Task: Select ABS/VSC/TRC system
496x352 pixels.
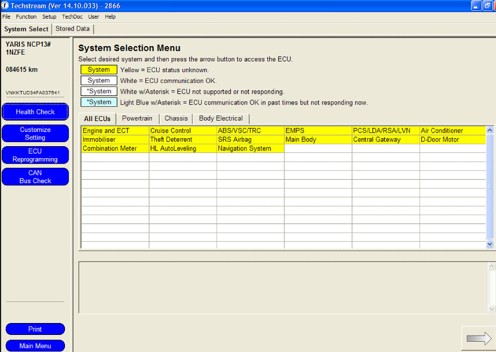Action: click(250, 131)
